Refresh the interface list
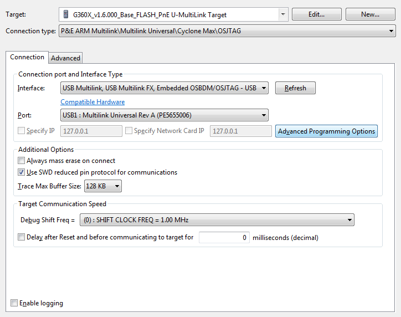The image size is (401, 317). [x=295, y=88]
